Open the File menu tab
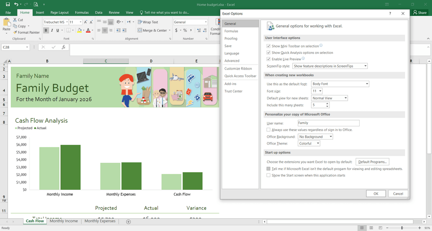432x231 pixels. coord(8,13)
